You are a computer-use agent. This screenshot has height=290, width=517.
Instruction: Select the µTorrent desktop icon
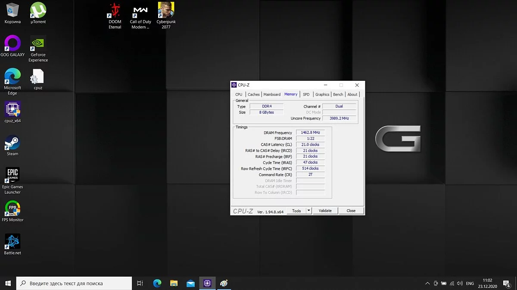click(x=38, y=11)
